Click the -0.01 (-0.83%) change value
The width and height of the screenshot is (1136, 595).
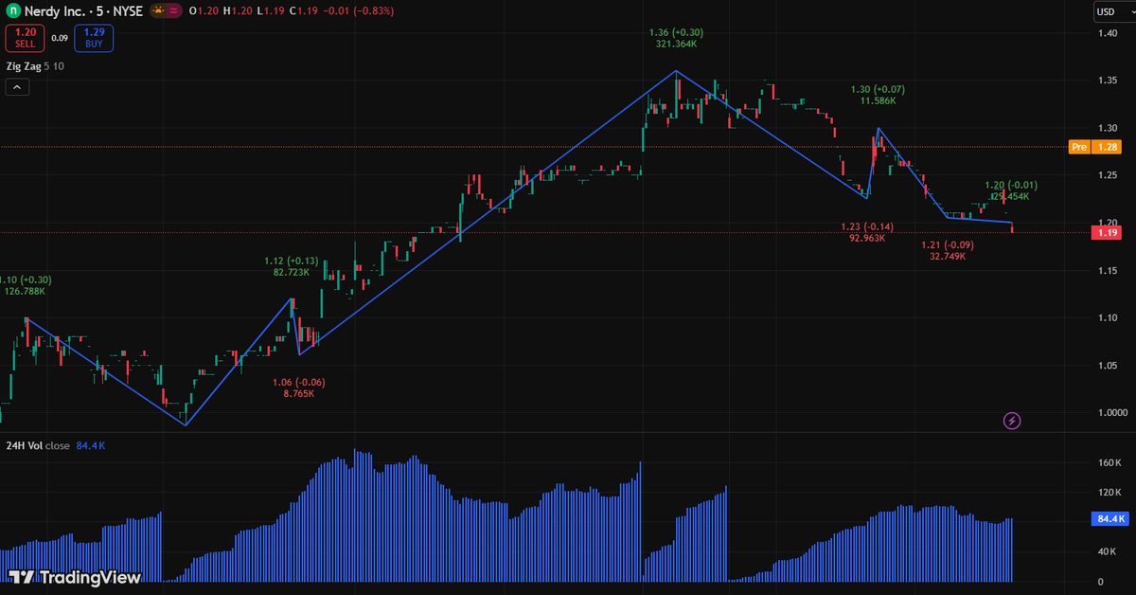click(x=359, y=11)
